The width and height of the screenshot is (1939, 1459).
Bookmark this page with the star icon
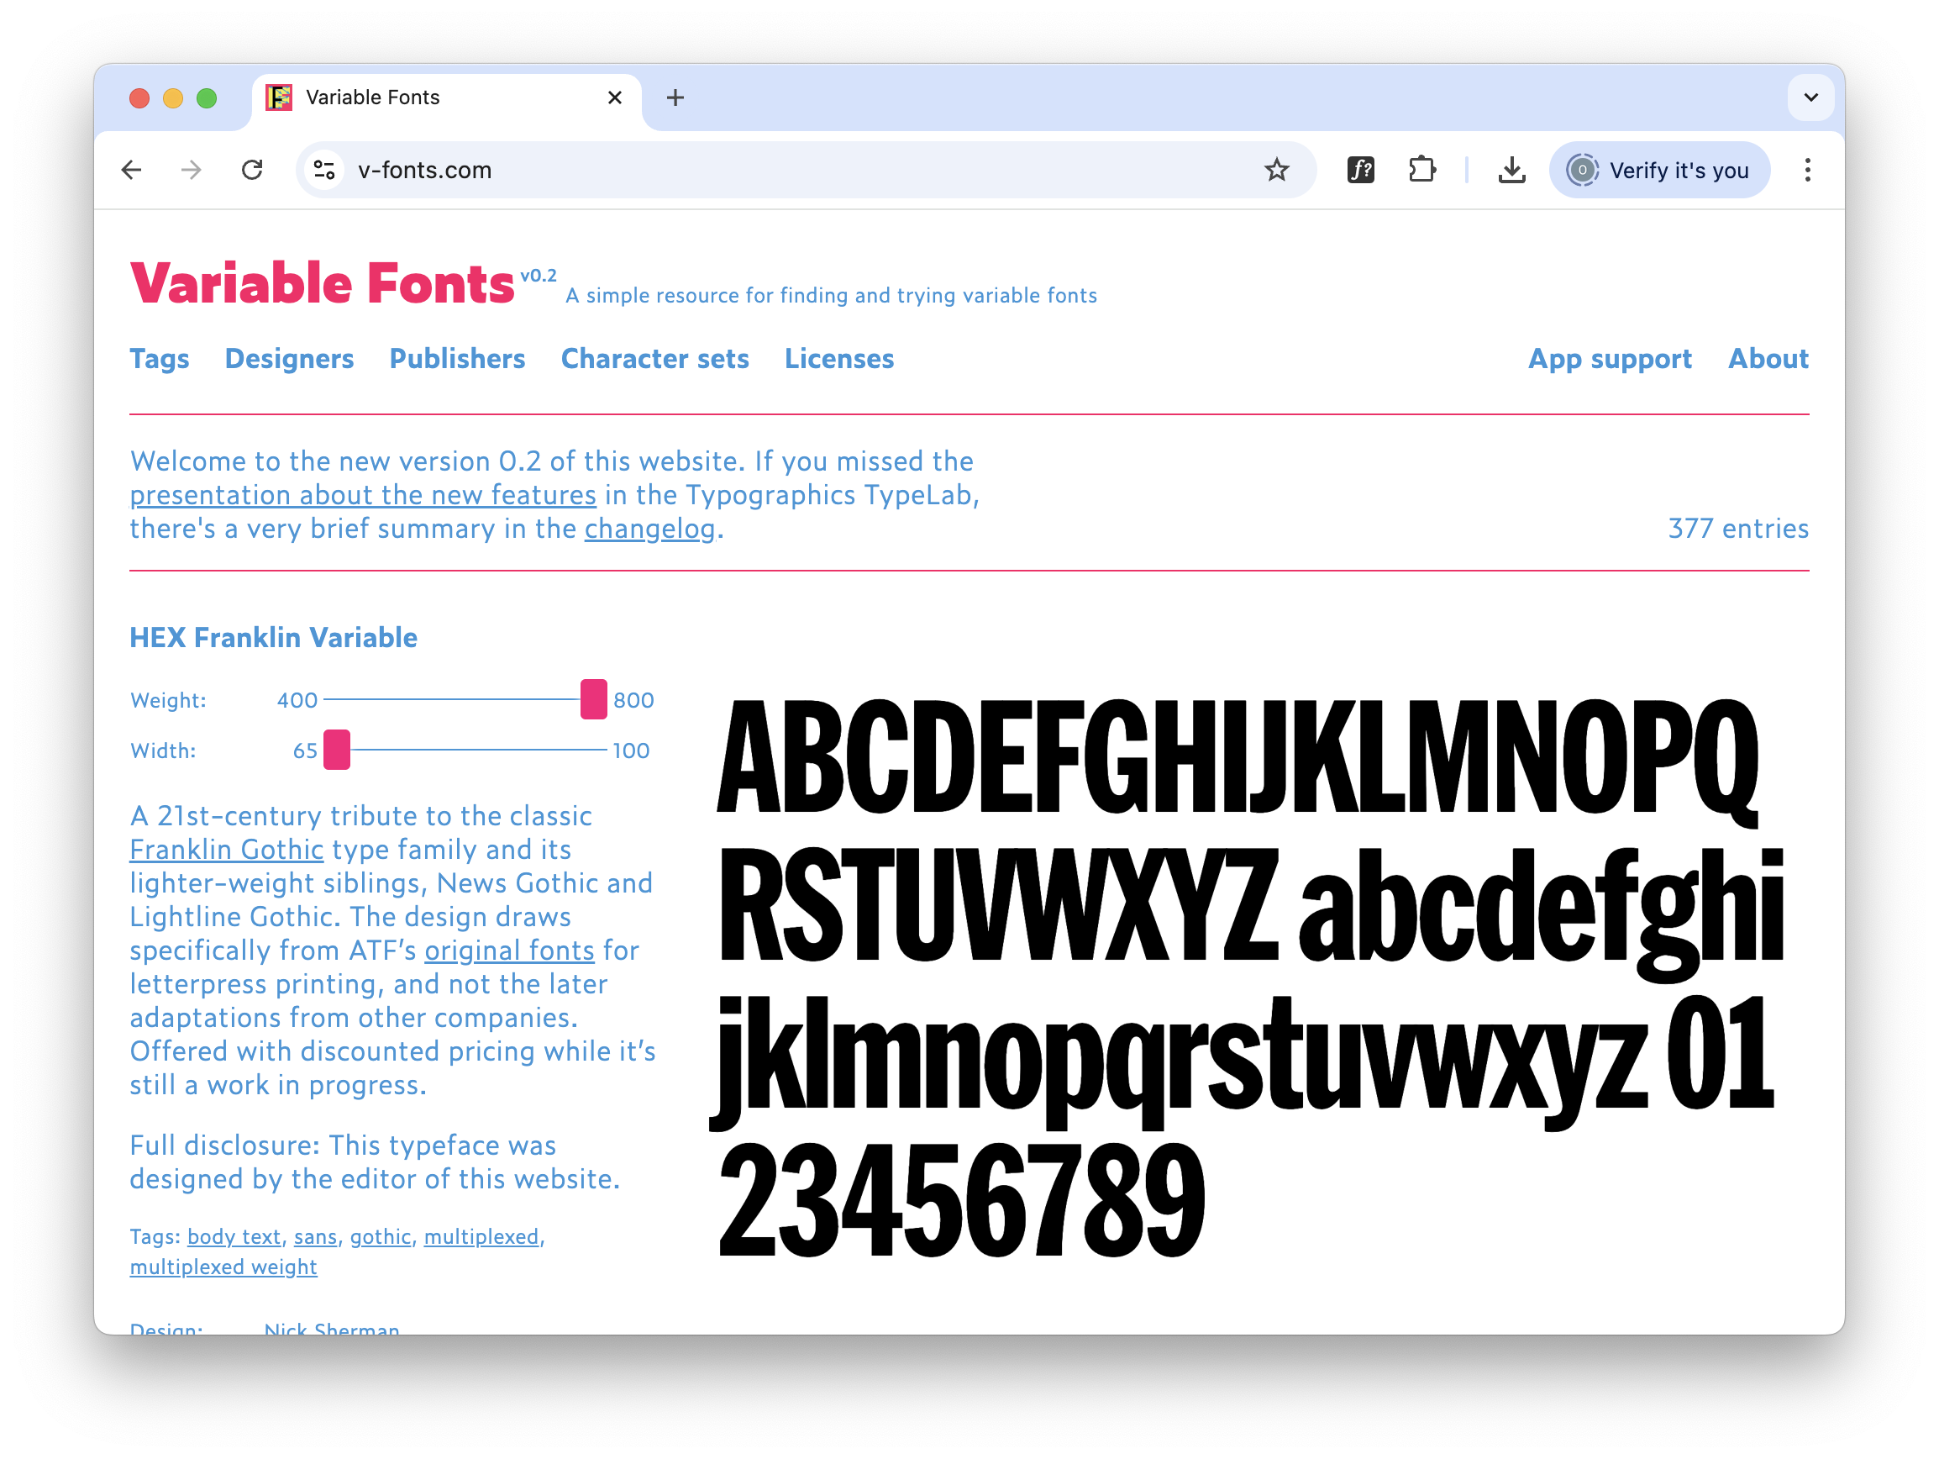point(1277,170)
